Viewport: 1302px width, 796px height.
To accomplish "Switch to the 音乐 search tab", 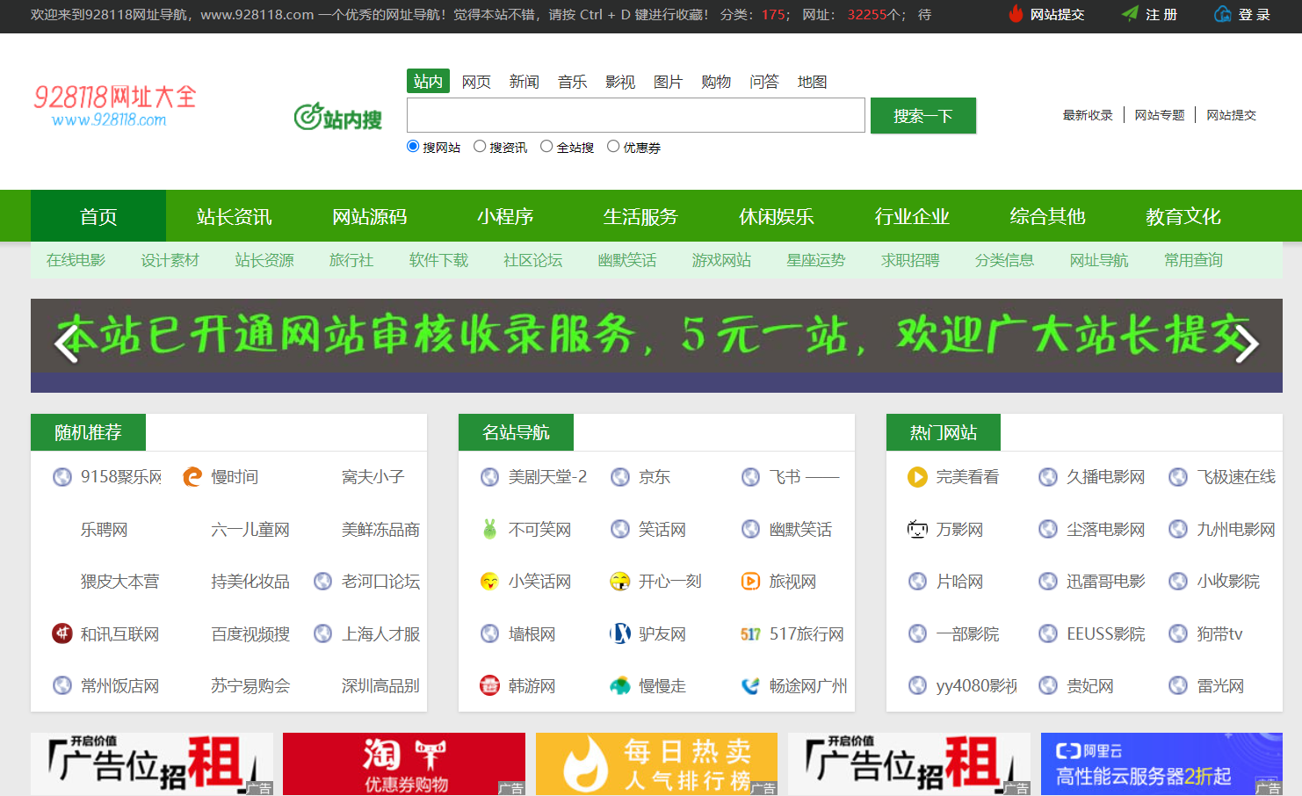I will [x=572, y=81].
